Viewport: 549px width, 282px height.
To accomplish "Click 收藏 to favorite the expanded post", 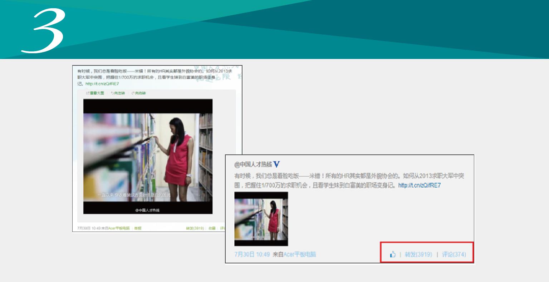I will click(x=212, y=228).
